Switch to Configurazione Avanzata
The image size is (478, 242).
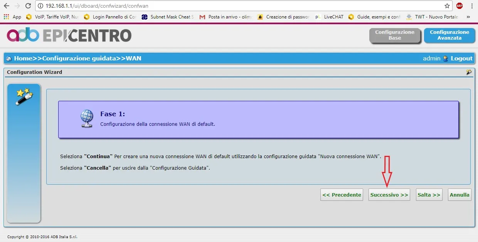point(449,35)
